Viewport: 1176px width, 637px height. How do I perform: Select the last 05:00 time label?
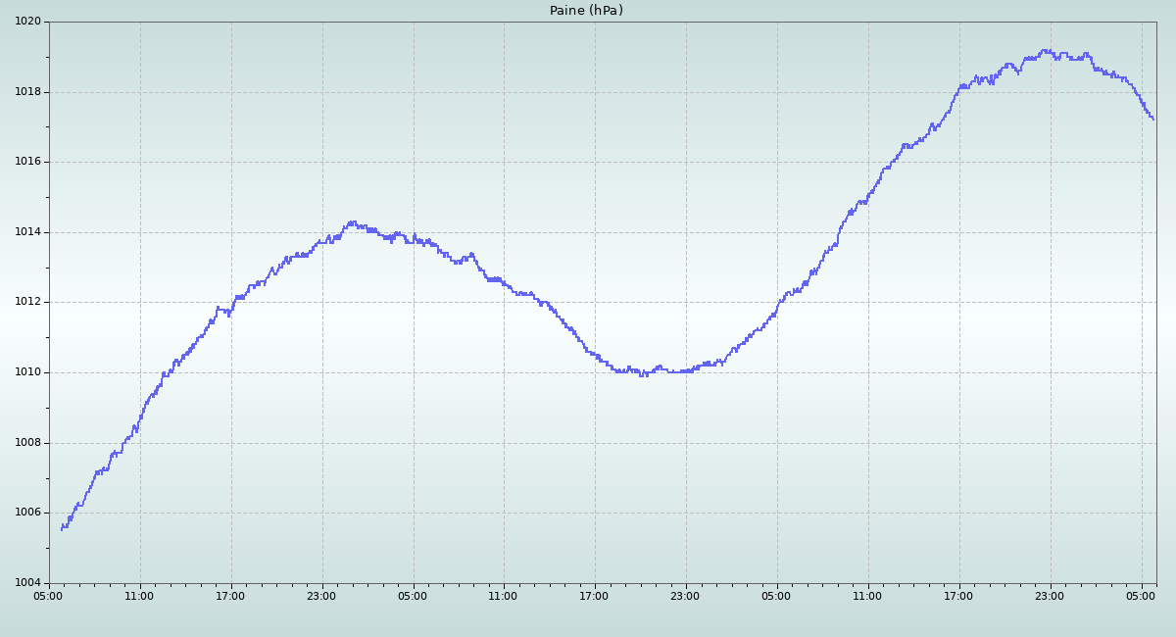click(1141, 596)
